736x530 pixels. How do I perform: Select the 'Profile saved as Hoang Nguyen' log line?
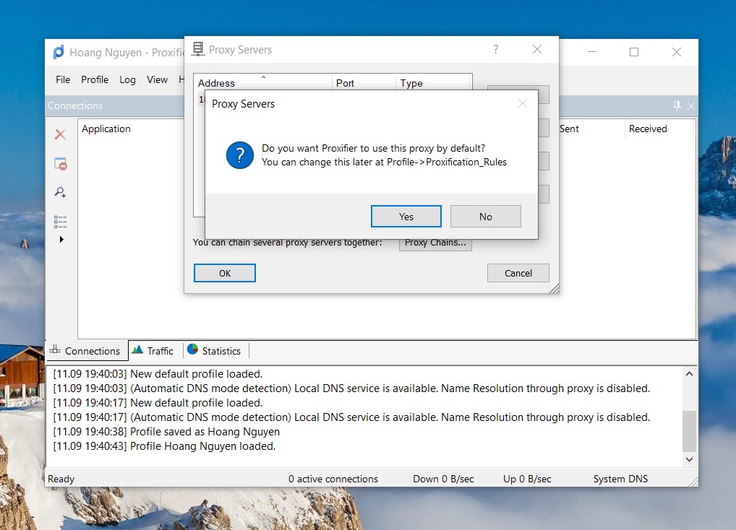point(166,432)
